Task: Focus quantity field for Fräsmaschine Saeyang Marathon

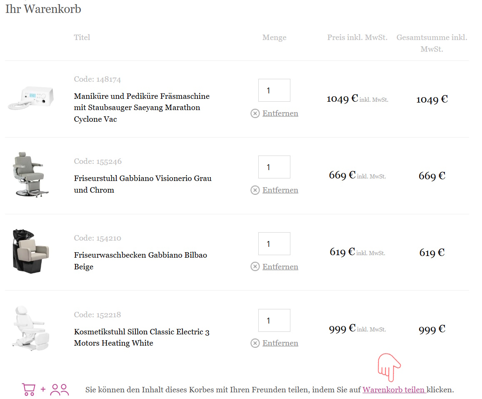Action: click(274, 90)
